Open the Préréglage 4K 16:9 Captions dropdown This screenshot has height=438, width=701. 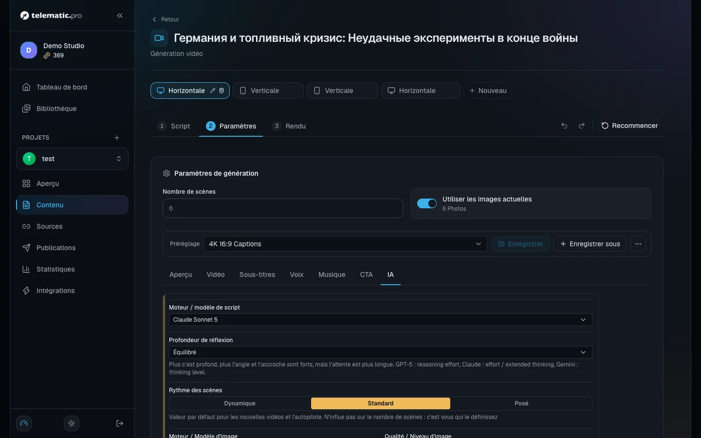tap(345, 244)
